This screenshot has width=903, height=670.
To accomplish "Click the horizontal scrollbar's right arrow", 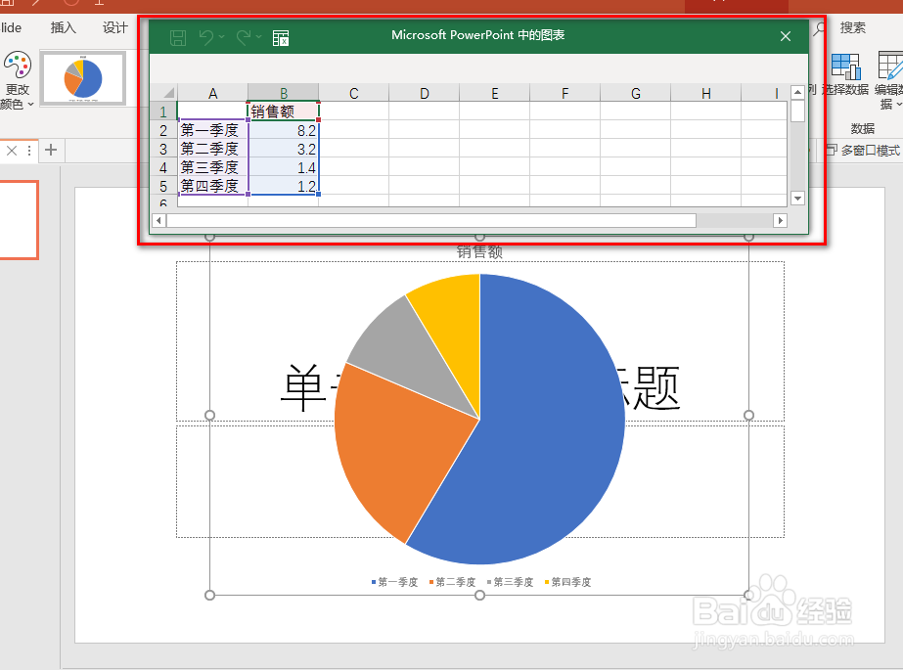I will coord(781,221).
